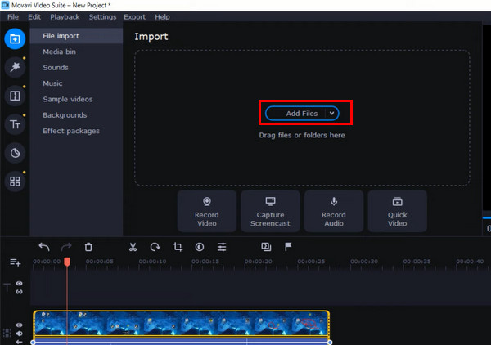
Task: Select File import in the list
Action: (x=76, y=36)
